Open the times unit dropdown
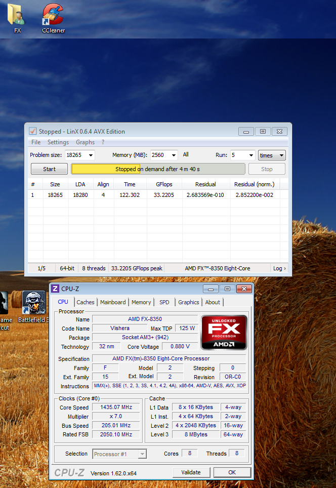Image resolution: width=336 pixels, height=488 pixels. point(272,155)
